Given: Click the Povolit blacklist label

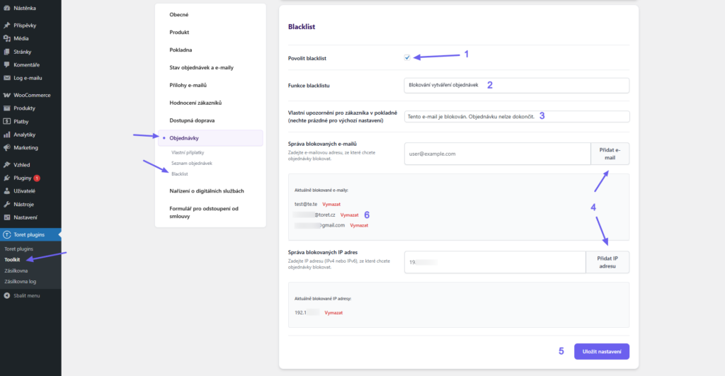Looking at the screenshot, I should point(307,58).
